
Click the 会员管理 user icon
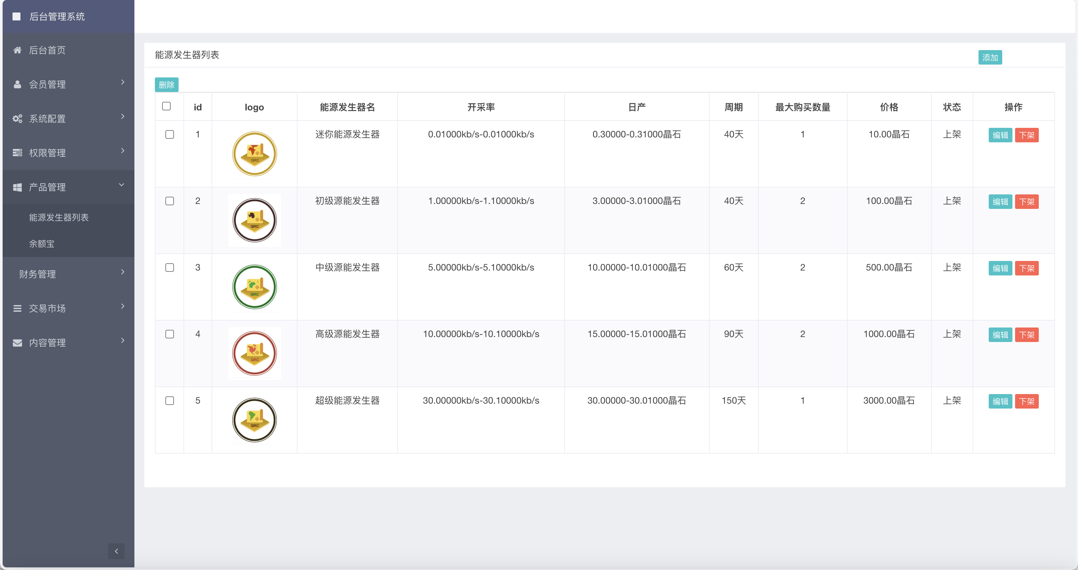pyautogui.click(x=17, y=84)
